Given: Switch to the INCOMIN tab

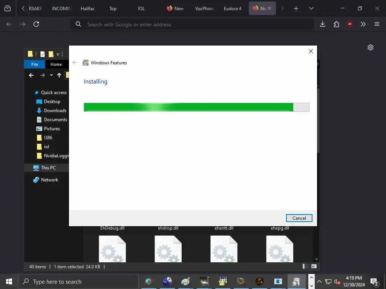Looking at the screenshot, I should pyautogui.click(x=61, y=9).
